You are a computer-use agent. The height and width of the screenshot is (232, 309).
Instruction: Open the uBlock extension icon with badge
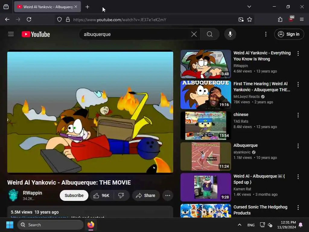[291, 19]
